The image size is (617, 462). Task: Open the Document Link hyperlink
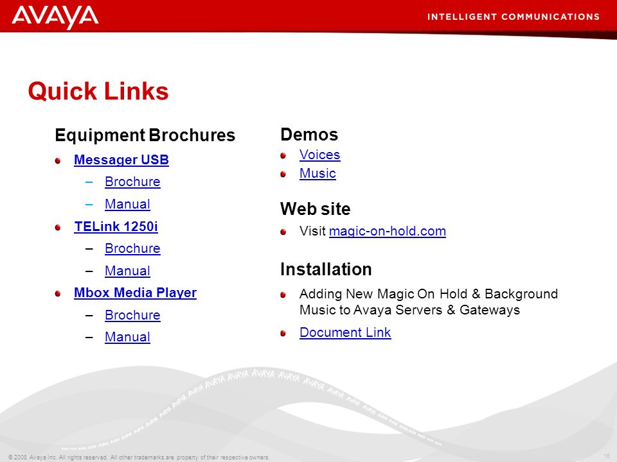pyautogui.click(x=346, y=332)
